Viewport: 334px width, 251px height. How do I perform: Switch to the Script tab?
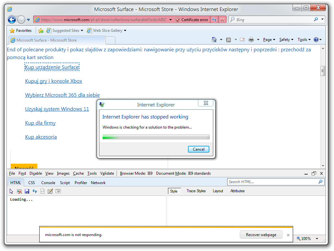point(65,183)
